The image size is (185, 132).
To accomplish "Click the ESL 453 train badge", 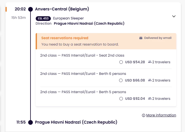I will [43, 18].
